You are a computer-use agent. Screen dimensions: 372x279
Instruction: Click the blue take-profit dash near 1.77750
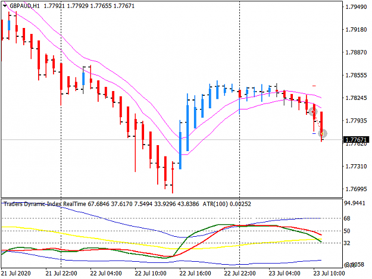coord(314,134)
